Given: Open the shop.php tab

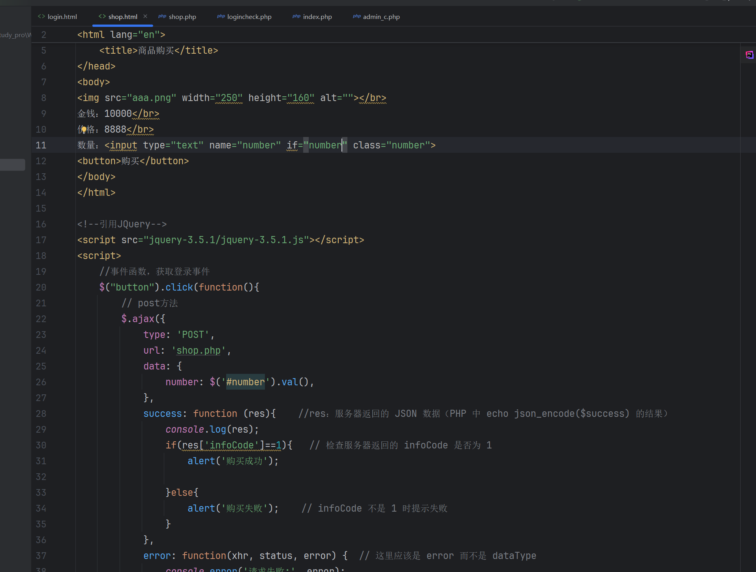Looking at the screenshot, I should point(177,17).
